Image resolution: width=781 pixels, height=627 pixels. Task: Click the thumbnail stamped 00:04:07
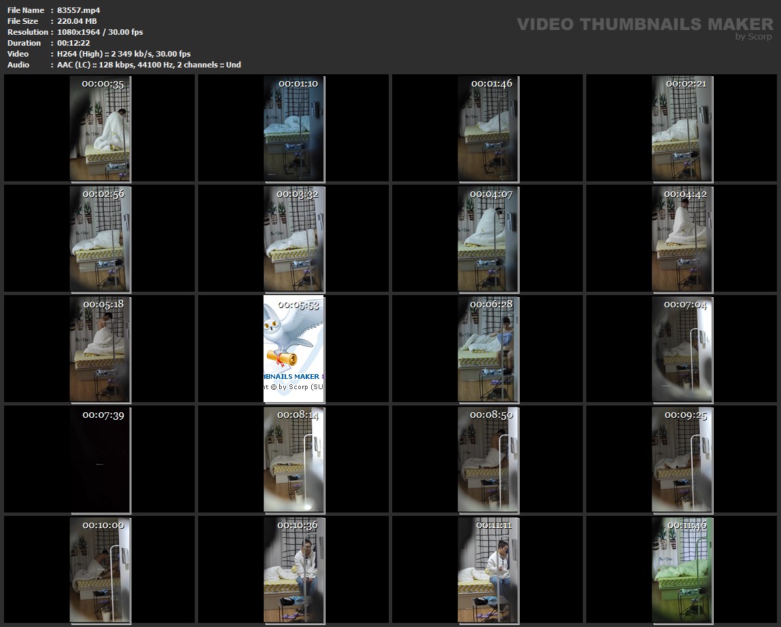pyautogui.click(x=488, y=239)
